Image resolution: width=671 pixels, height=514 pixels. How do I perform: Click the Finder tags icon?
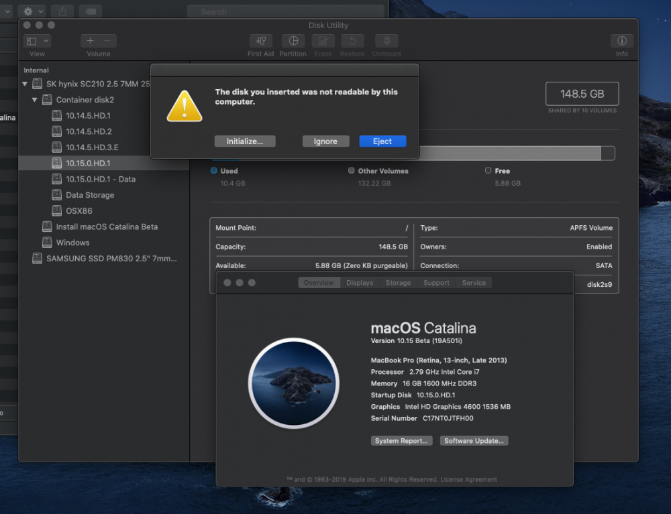click(91, 11)
